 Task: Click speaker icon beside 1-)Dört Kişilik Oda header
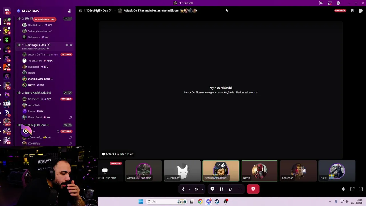click(80, 11)
